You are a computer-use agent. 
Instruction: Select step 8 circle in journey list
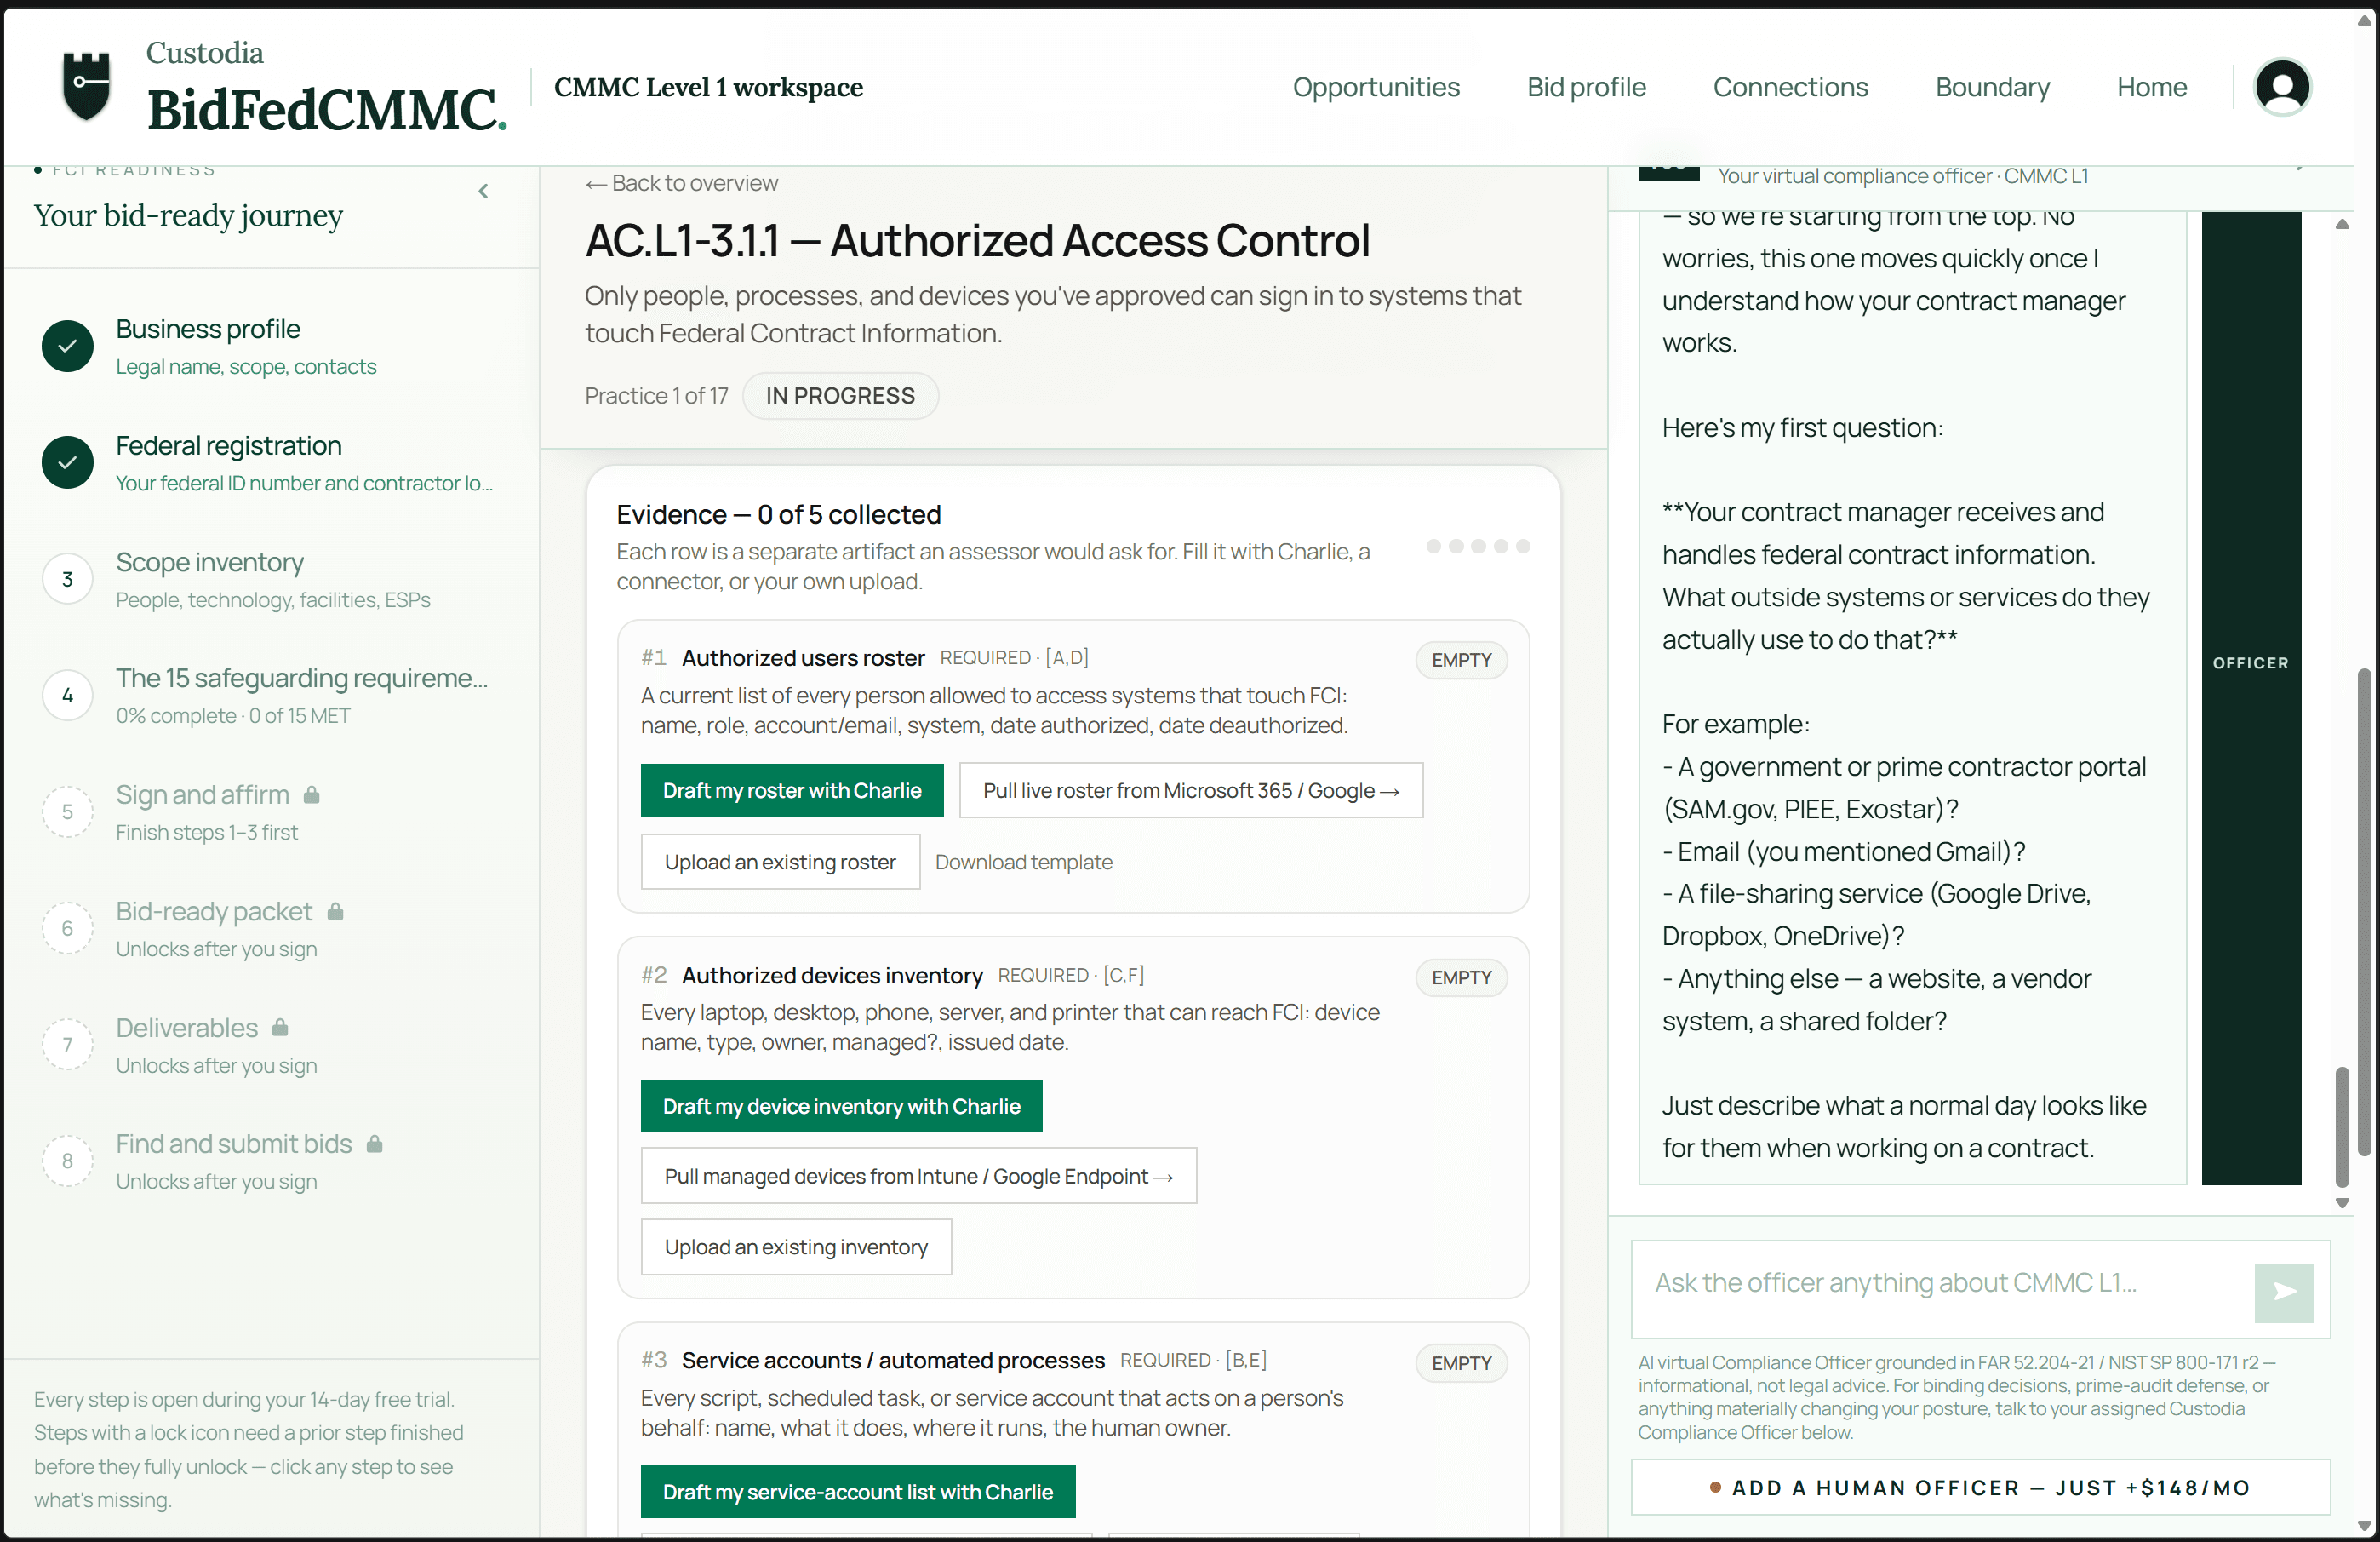[67, 1160]
